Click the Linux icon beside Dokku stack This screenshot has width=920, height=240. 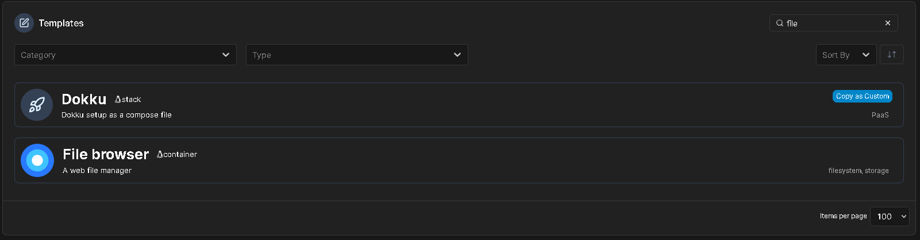pyautogui.click(x=118, y=100)
